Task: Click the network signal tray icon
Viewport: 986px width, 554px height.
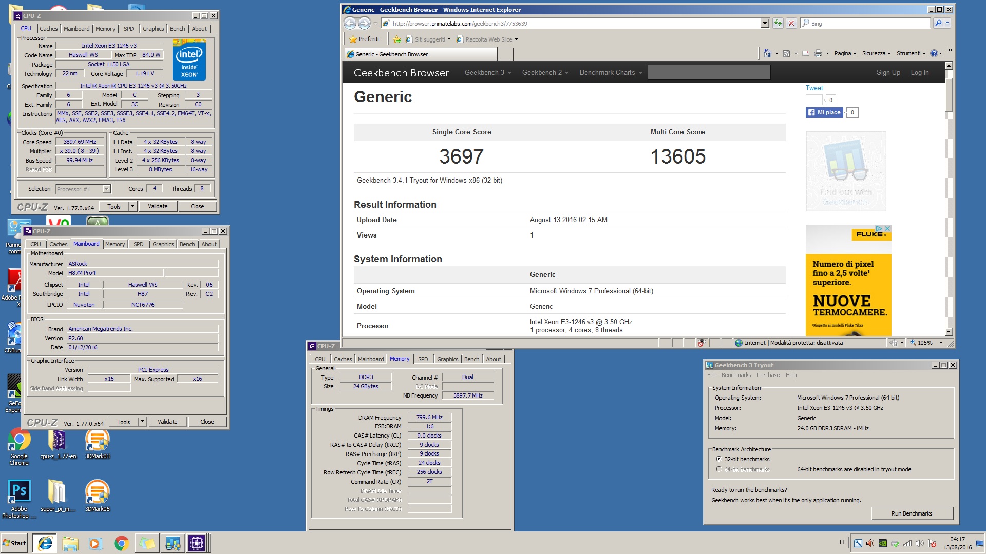Action: 907,543
